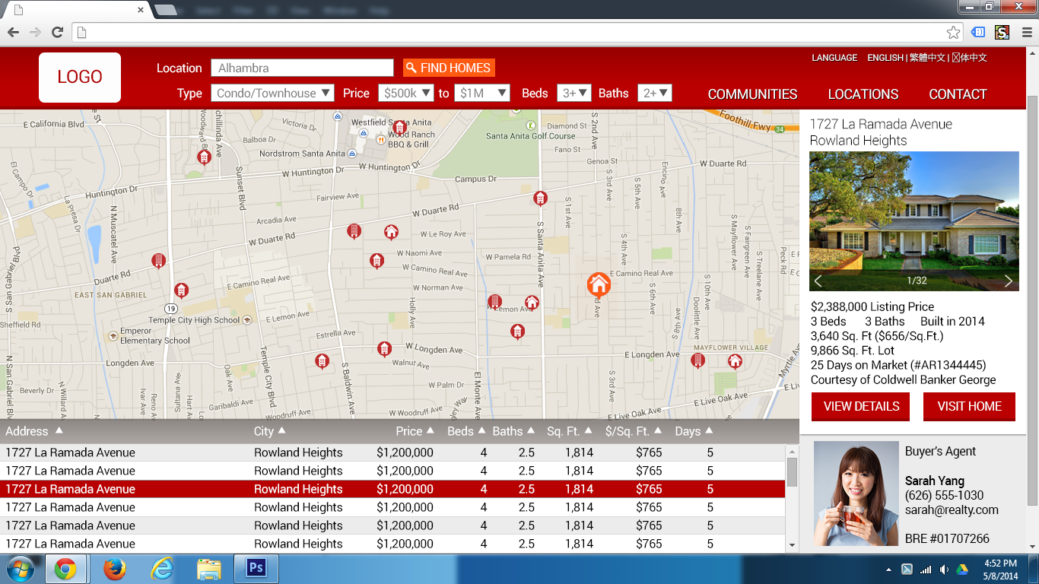Show next photo with right arrow
The height and width of the screenshot is (584, 1039).
[1008, 281]
